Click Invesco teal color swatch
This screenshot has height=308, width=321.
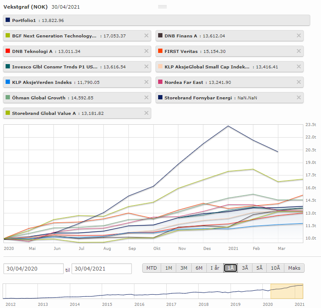(x=8, y=66)
